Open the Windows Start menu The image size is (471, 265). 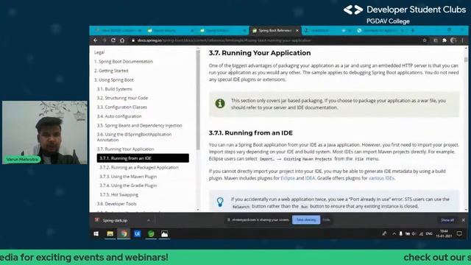[x=96, y=234]
